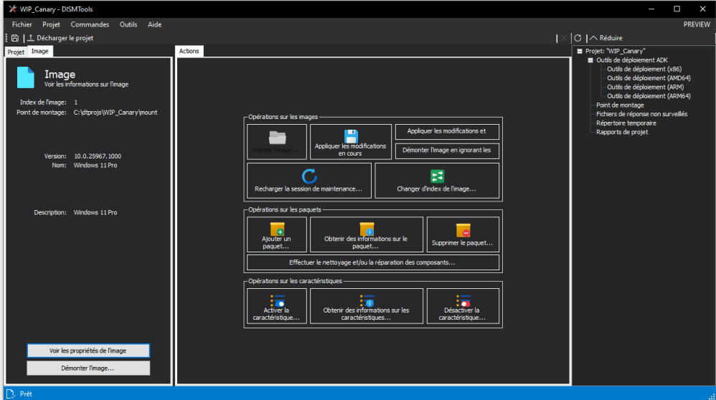Collapse the Projet "WIP_Canary" tree node

click(x=580, y=52)
